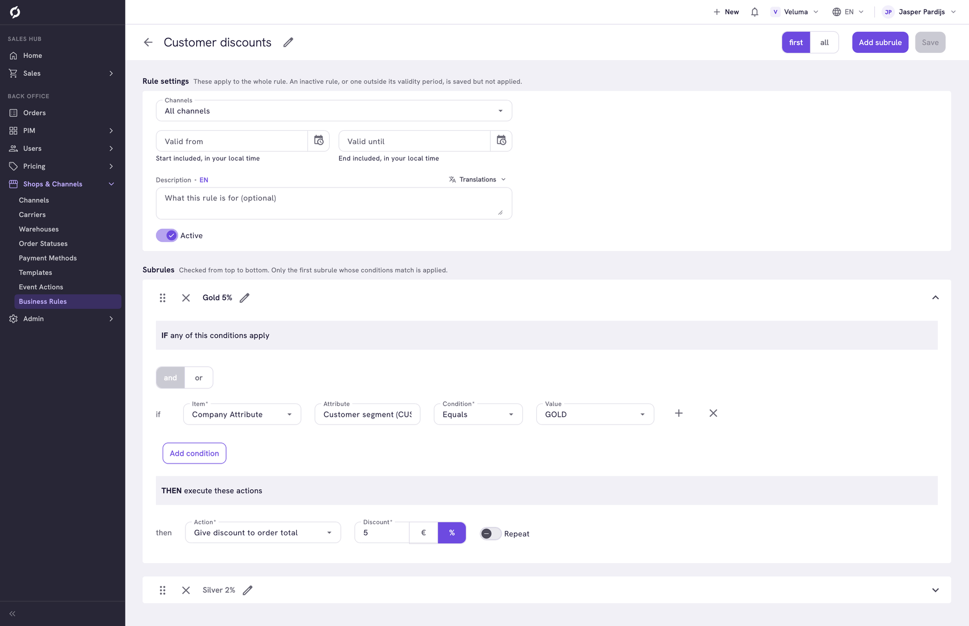Expand the Silver 2% subrule
The width and height of the screenshot is (969, 626).
click(x=936, y=590)
